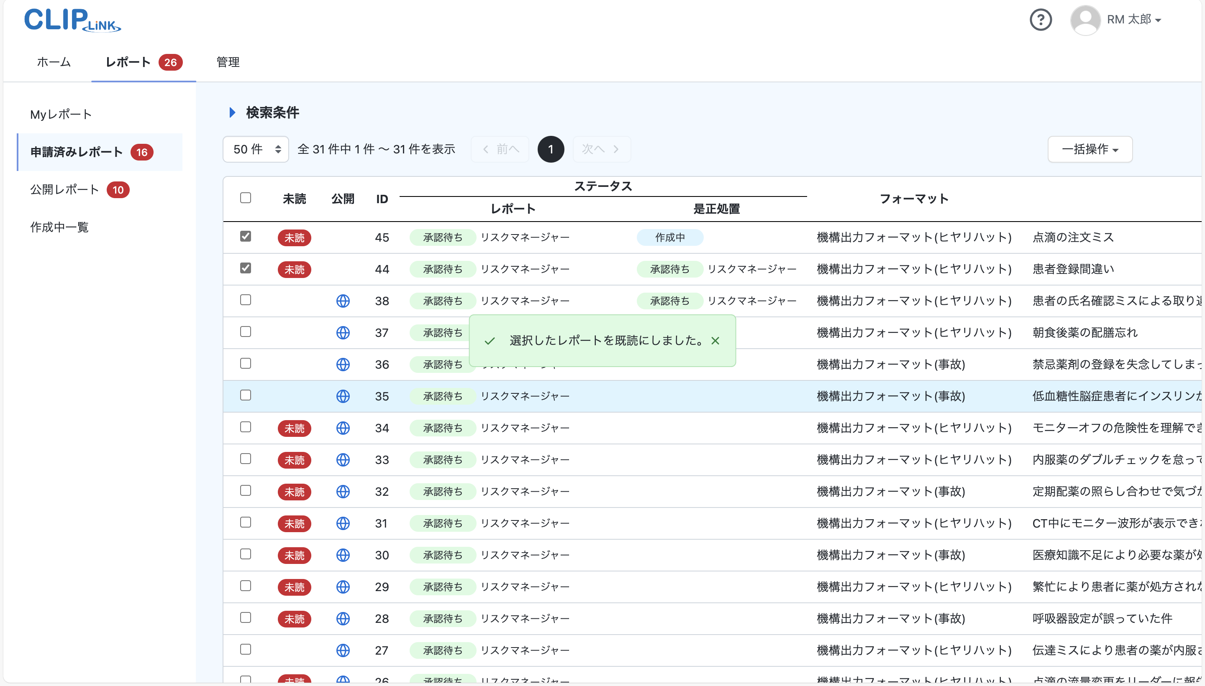Dismiss the green success notification
Image resolution: width=1205 pixels, height=686 pixels.
pyautogui.click(x=715, y=341)
